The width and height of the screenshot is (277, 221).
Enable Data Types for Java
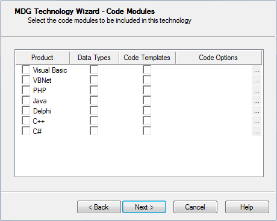click(94, 100)
